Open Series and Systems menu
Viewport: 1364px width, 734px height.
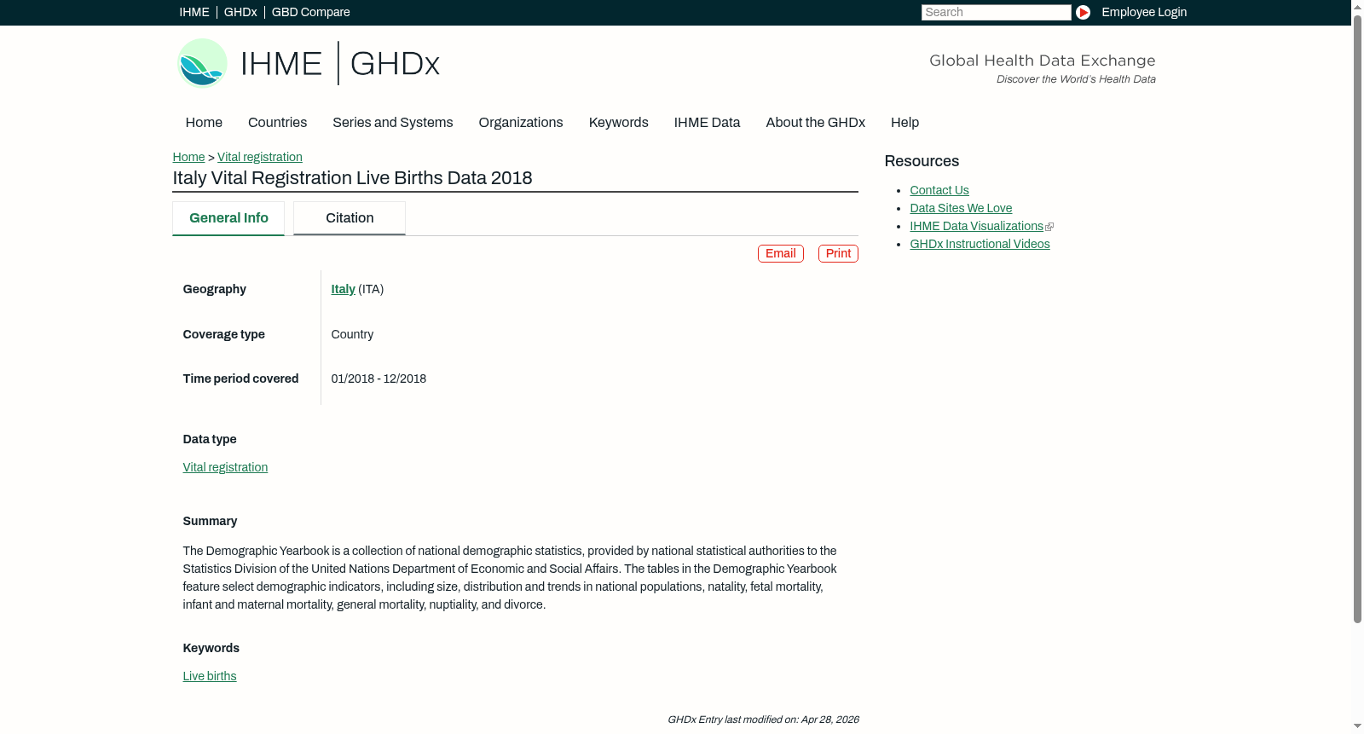[392, 123]
